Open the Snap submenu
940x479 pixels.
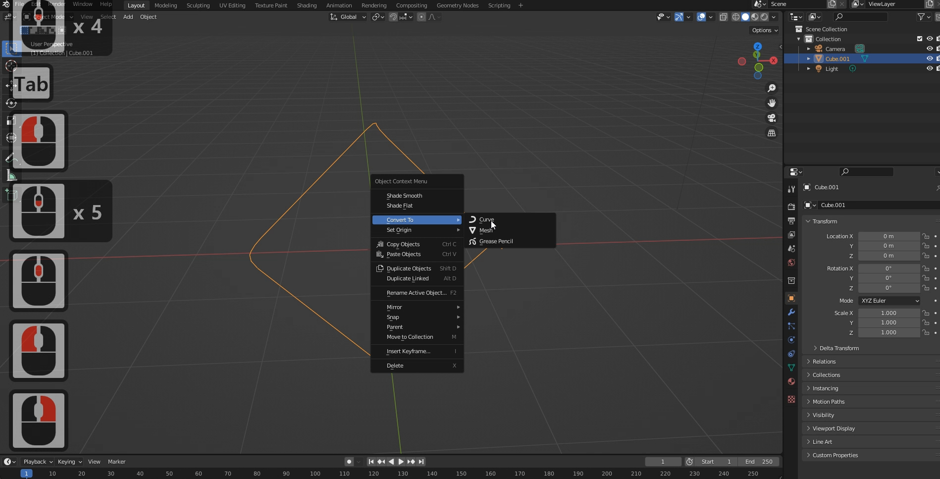click(417, 317)
